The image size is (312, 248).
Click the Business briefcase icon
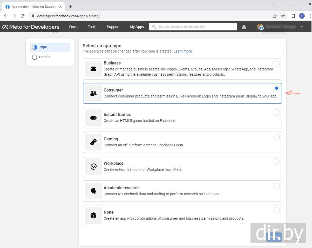tap(93, 69)
